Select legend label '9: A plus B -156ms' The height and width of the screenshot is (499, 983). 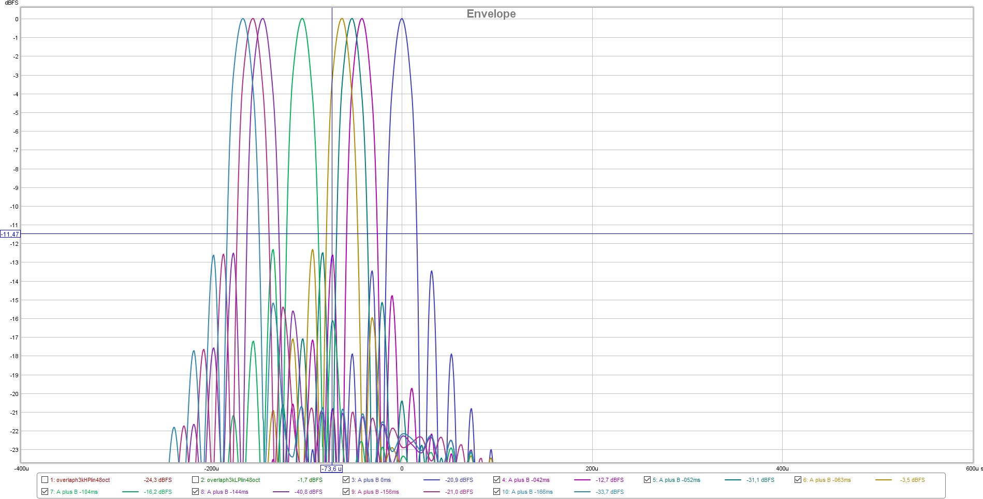(375, 492)
